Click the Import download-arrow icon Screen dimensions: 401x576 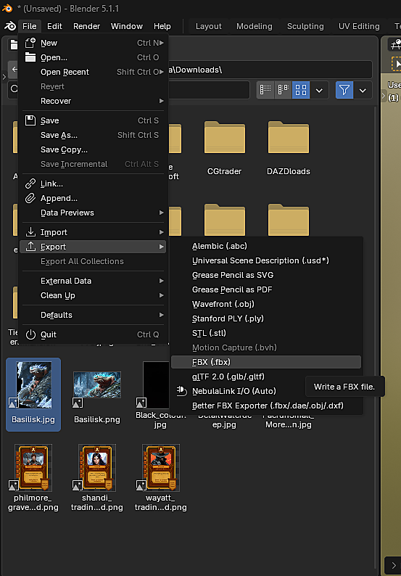(31, 232)
